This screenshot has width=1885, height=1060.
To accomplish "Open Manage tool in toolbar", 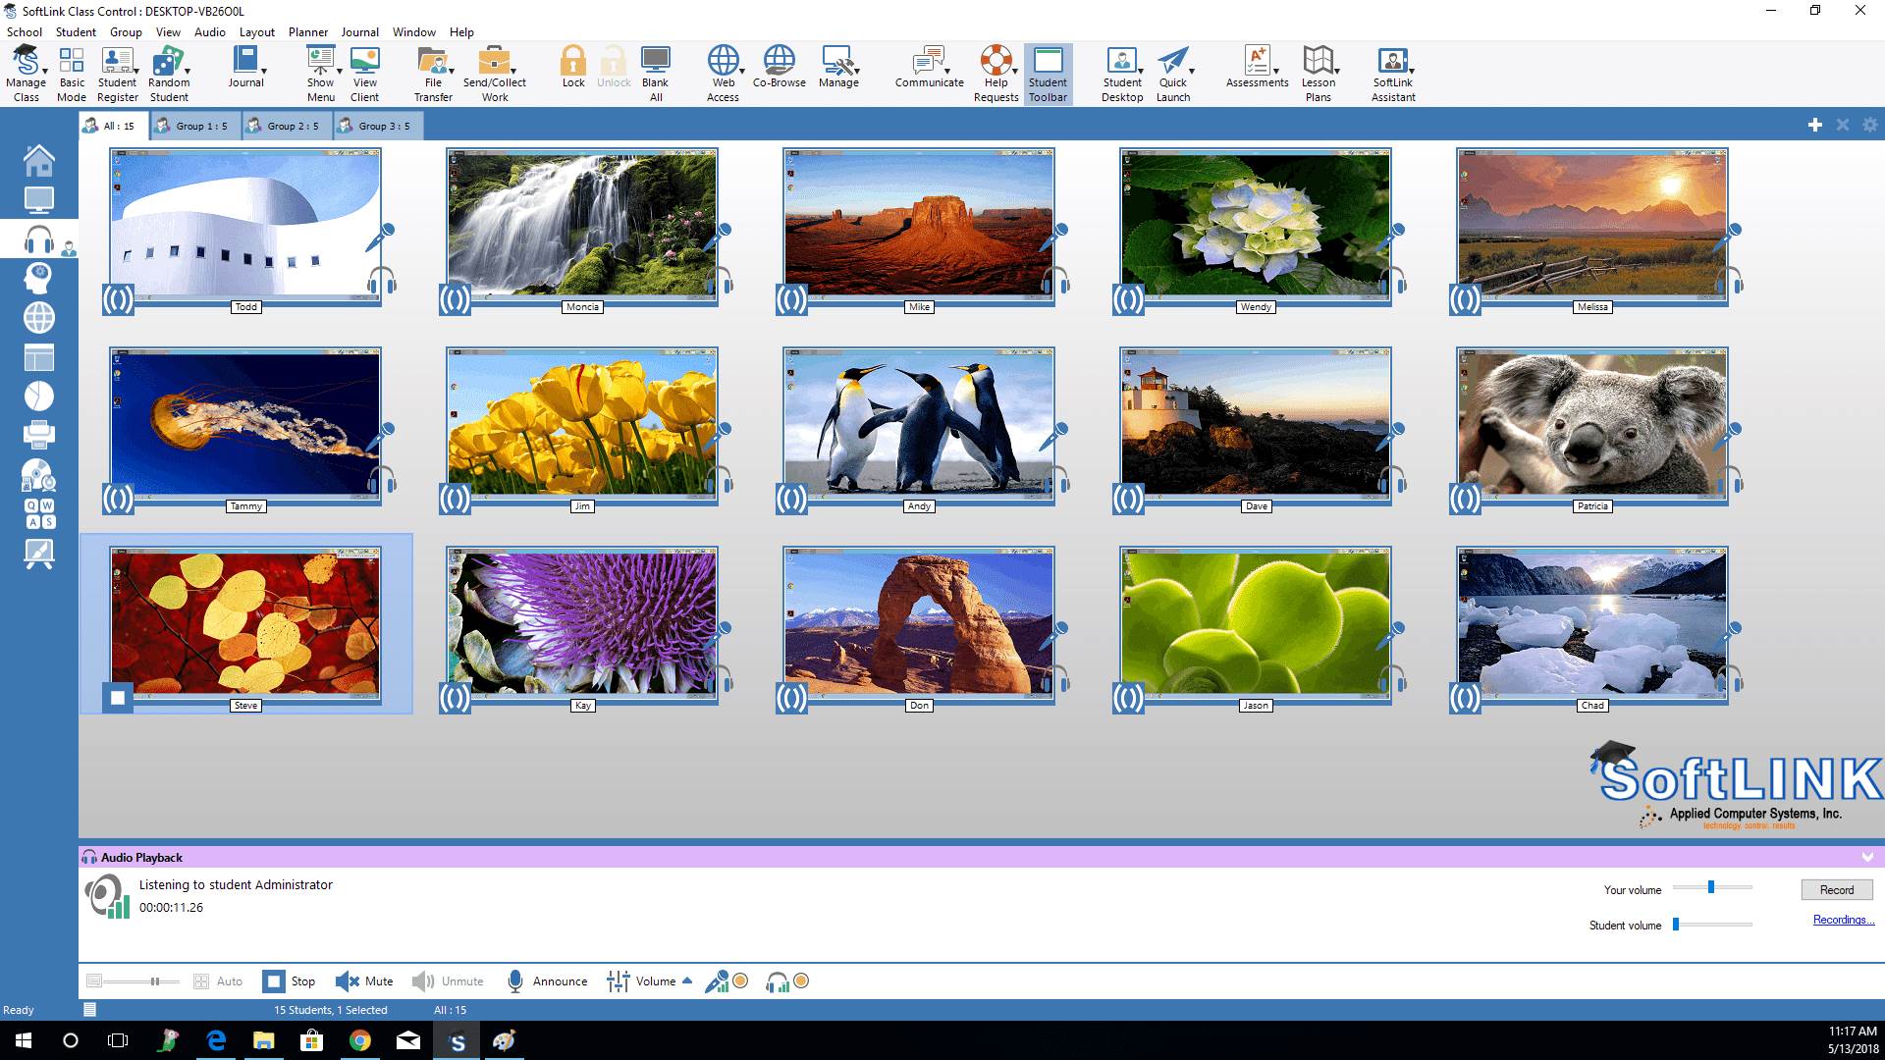I will [838, 67].
